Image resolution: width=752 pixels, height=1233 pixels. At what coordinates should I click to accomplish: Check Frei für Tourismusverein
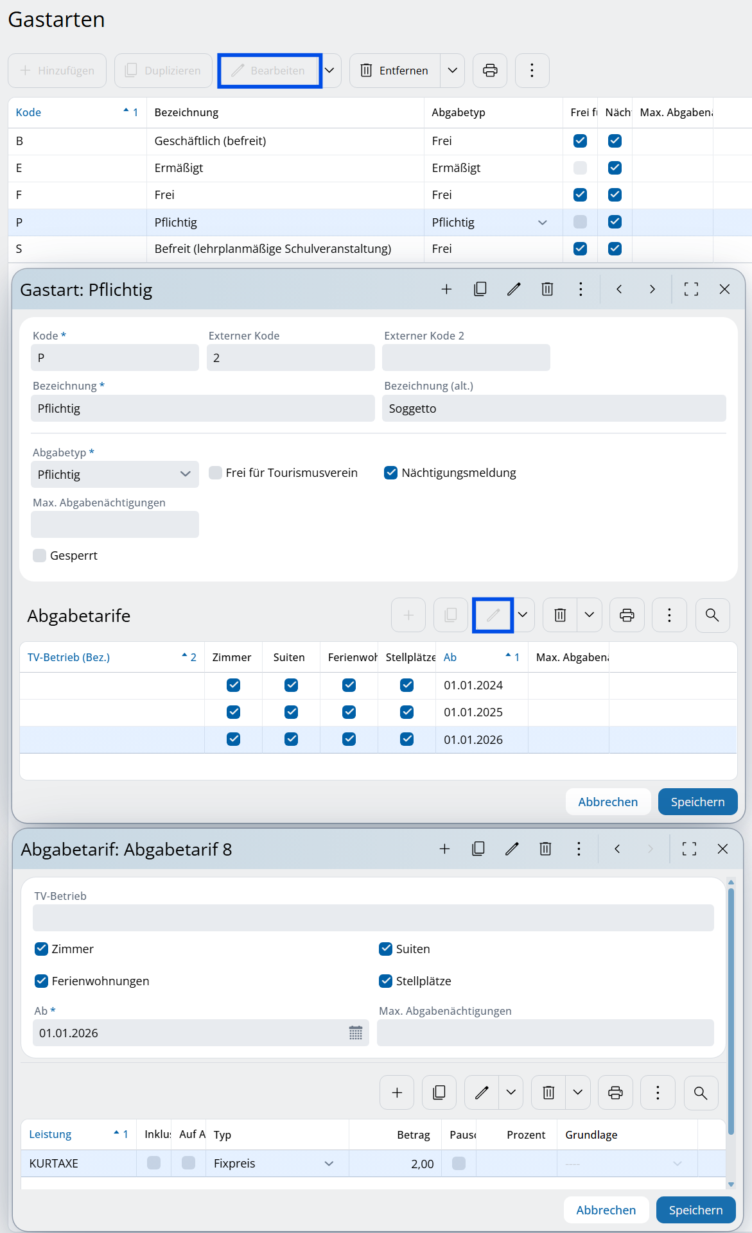[216, 473]
